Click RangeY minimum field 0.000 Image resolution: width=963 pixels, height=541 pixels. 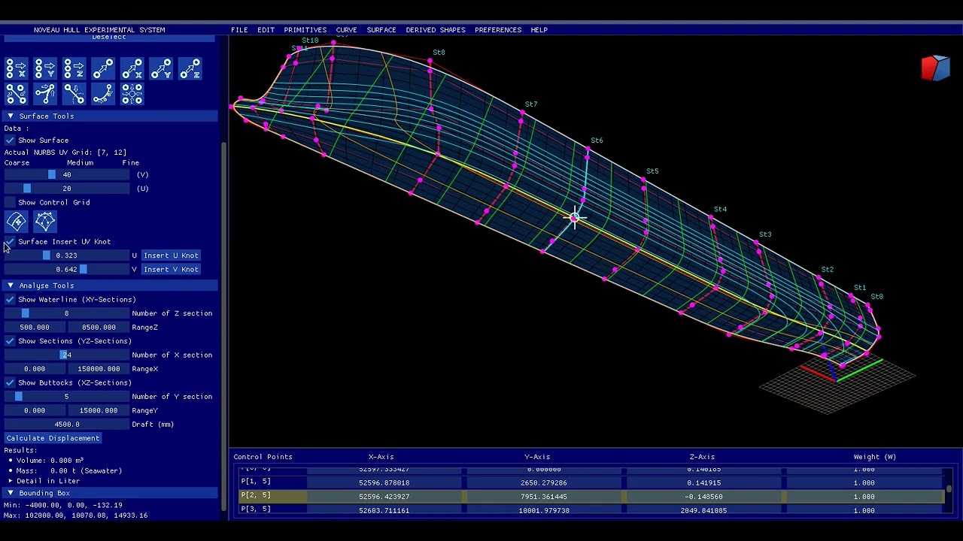coord(35,411)
